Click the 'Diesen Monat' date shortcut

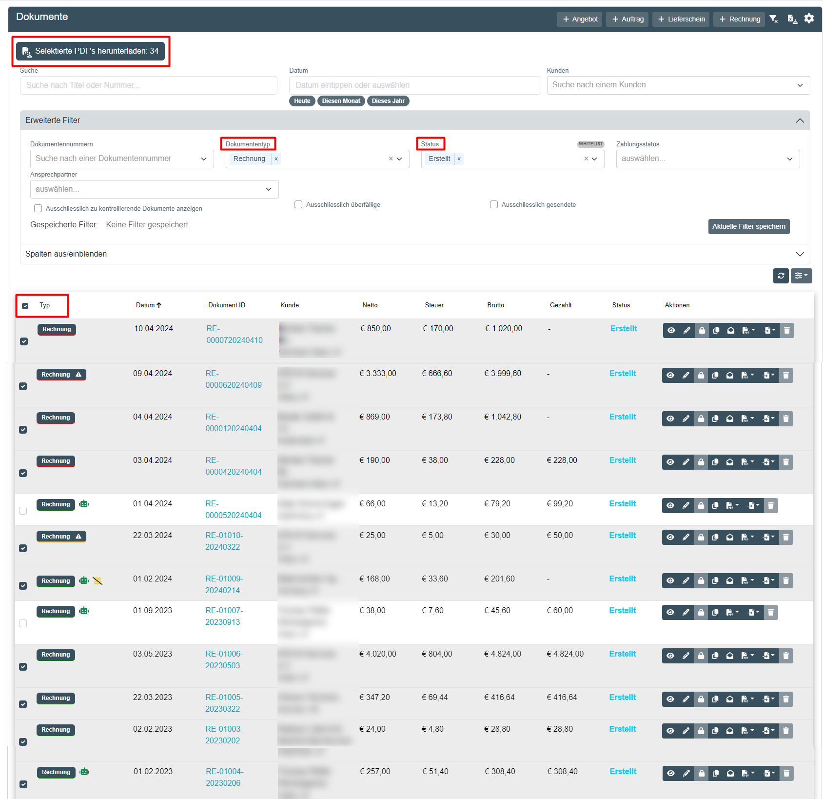341,101
